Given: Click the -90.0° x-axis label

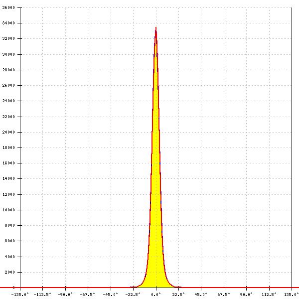Looking at the screenshot, I should (65, 295).
